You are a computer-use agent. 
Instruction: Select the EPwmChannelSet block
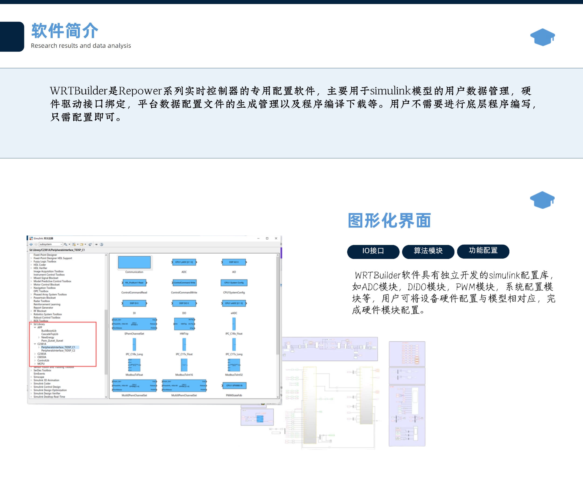pyautogui.click(x=134, y=324)
